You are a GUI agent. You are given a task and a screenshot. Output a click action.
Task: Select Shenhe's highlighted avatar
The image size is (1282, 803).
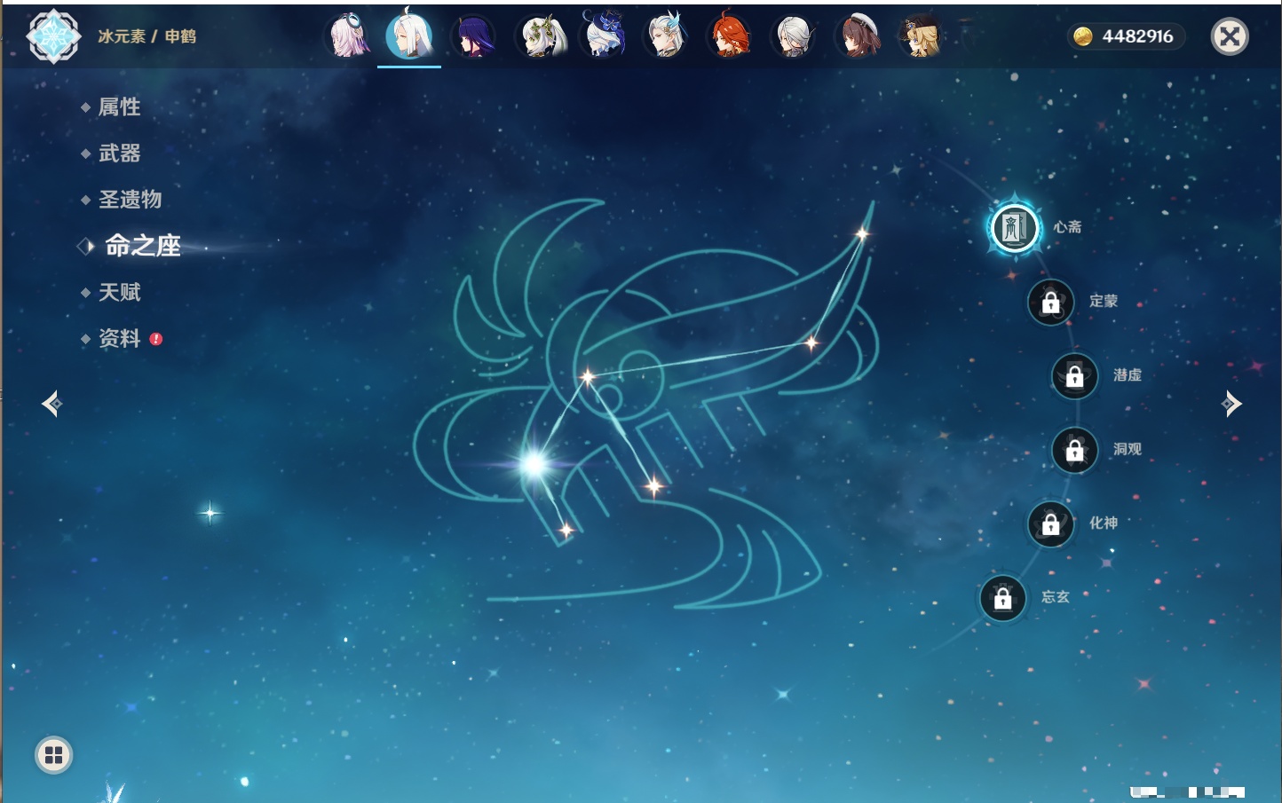(x=409, y=35)
